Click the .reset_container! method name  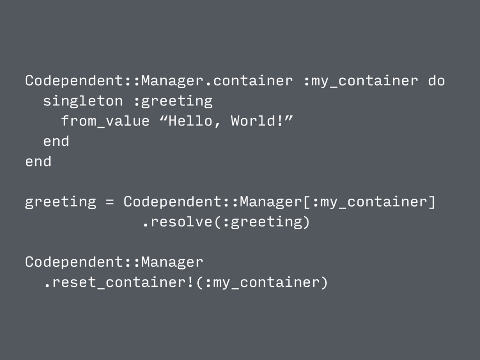[x=119, y=283]
